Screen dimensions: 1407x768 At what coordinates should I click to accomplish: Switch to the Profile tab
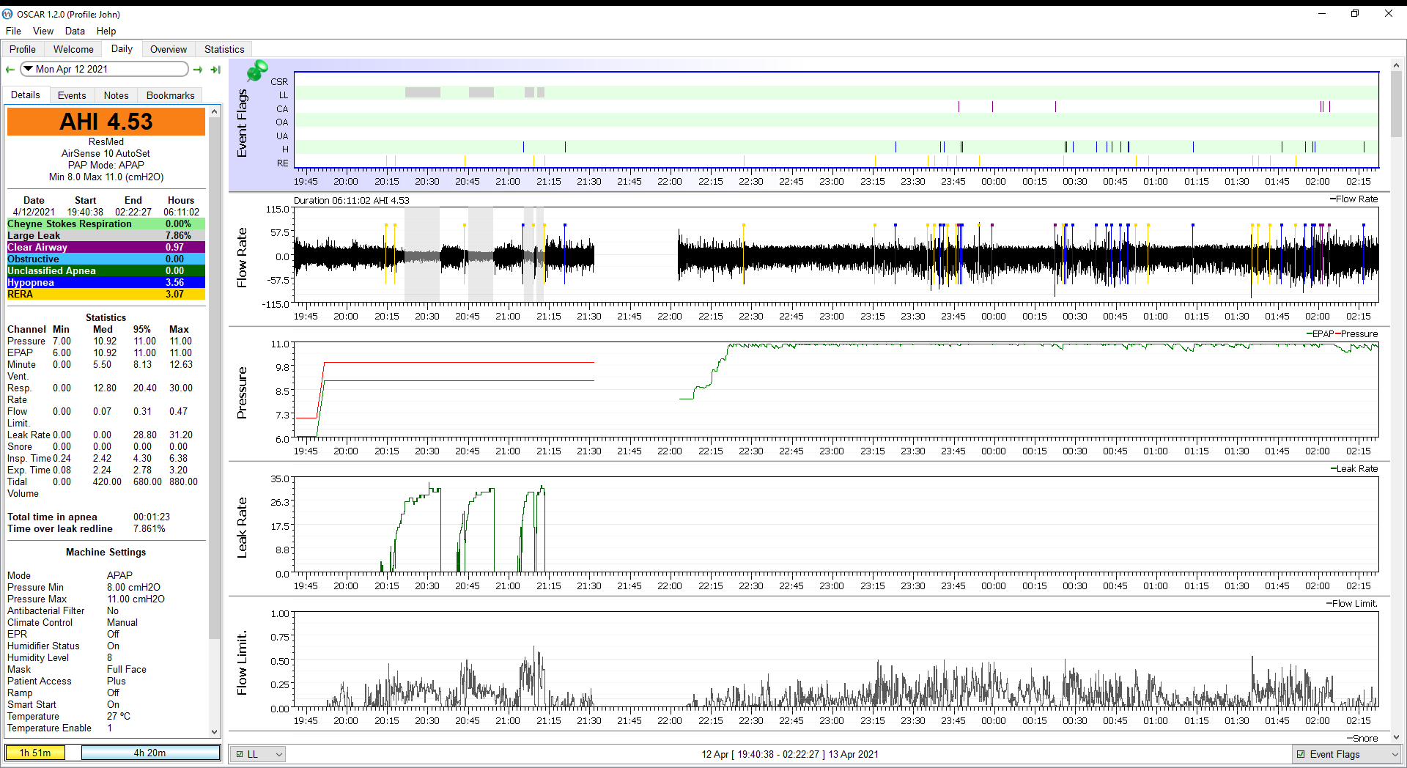(x=23, y=49)
